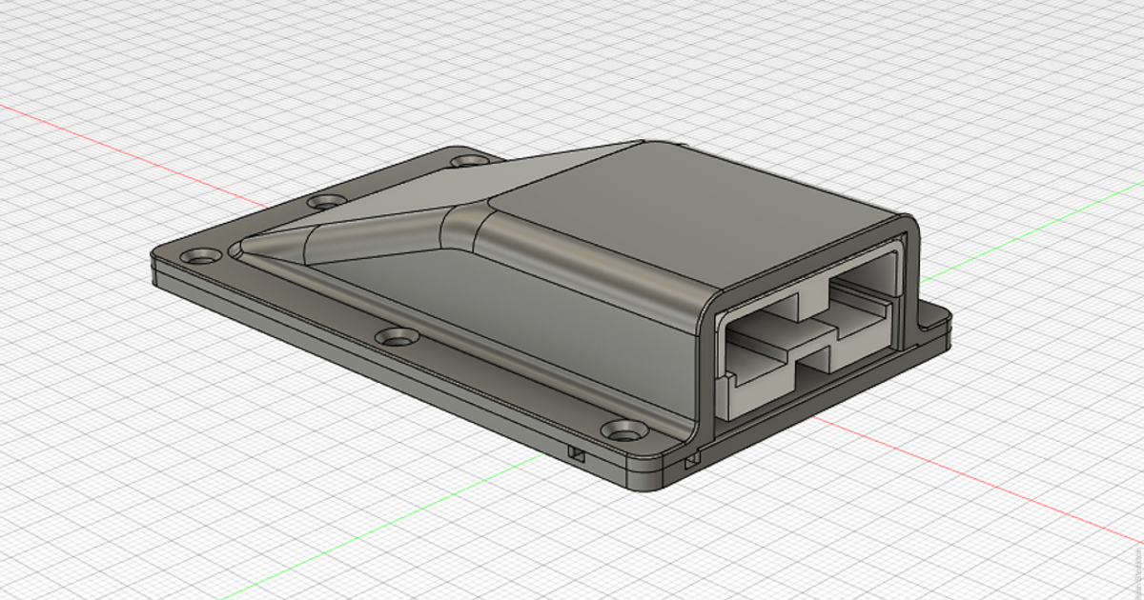The height and width of the screenshot is (600, 1144).
Task: Click the rear-left countersunk mounting hole
Action: coord(324,202)
